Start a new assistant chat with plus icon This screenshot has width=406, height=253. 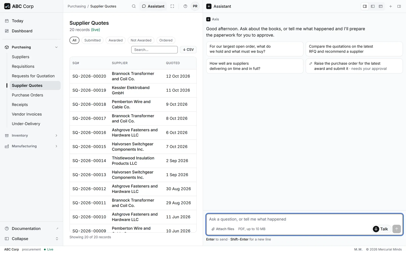coord(391,6)
